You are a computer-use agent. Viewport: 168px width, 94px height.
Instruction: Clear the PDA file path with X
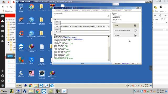point(108,27)
